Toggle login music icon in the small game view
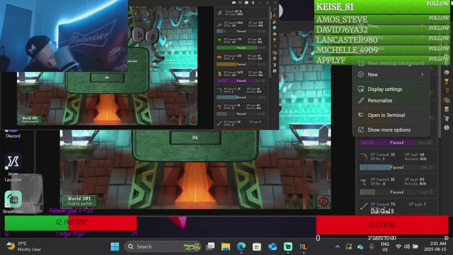 click(x=193, y=120)
